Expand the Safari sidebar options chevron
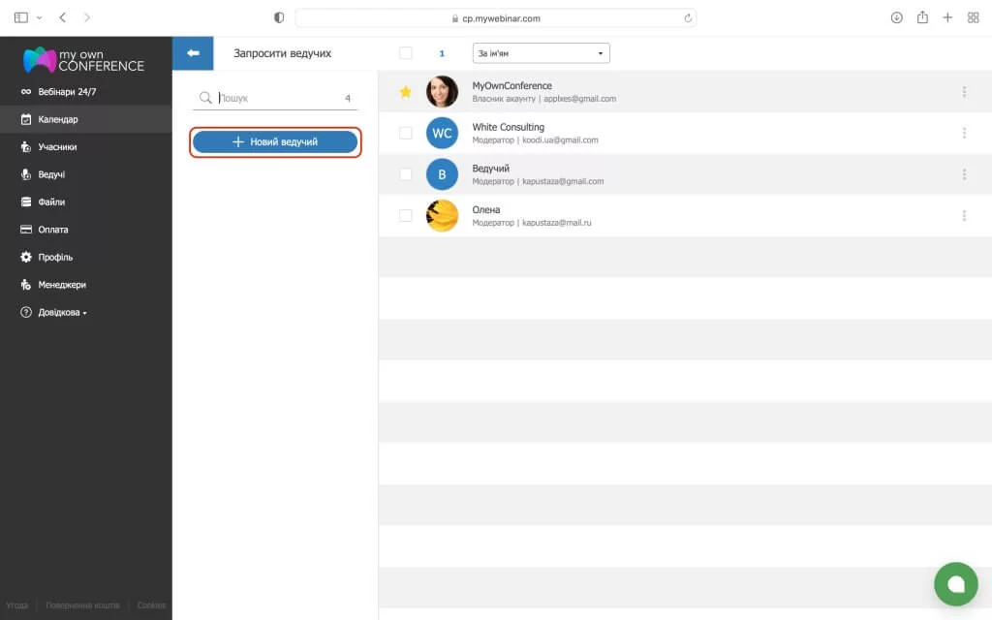This screenshot has height=620, width=992. [x=40, y=18]
